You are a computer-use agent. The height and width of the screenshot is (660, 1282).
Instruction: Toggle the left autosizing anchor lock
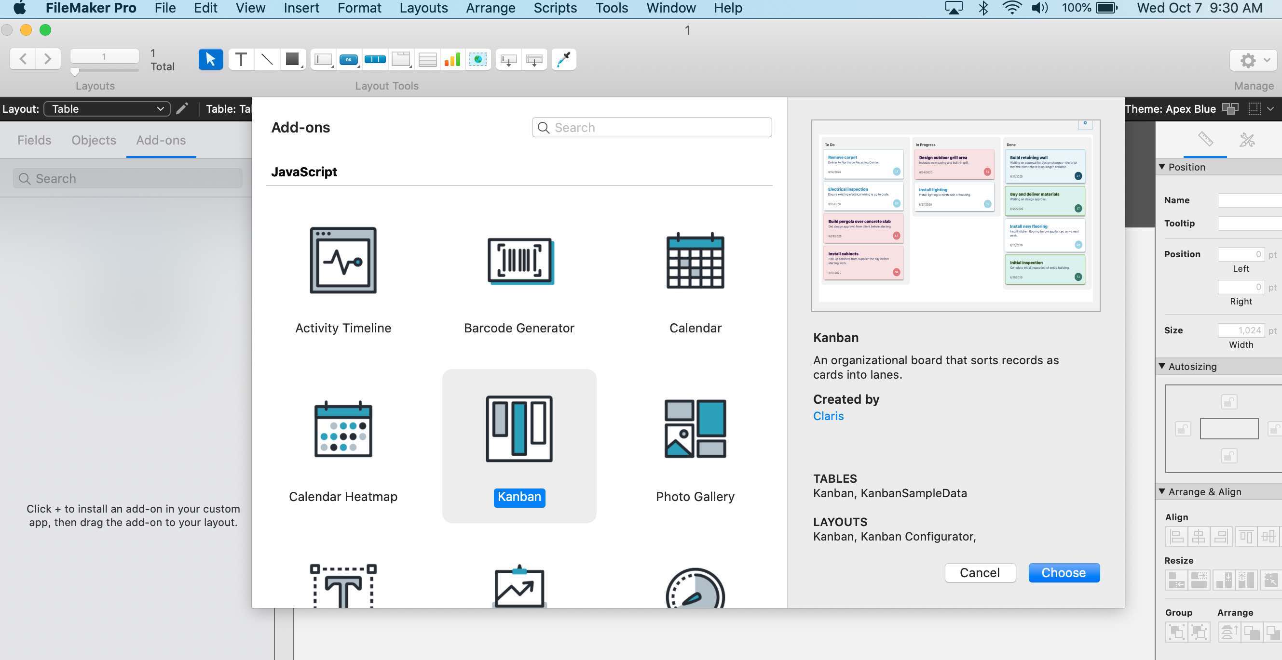(1183, 428)
